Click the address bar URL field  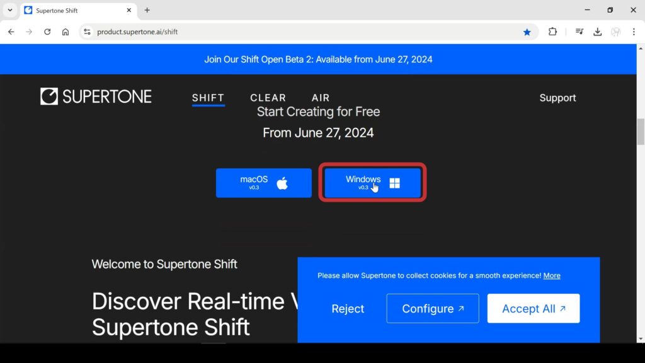[302, 32]
